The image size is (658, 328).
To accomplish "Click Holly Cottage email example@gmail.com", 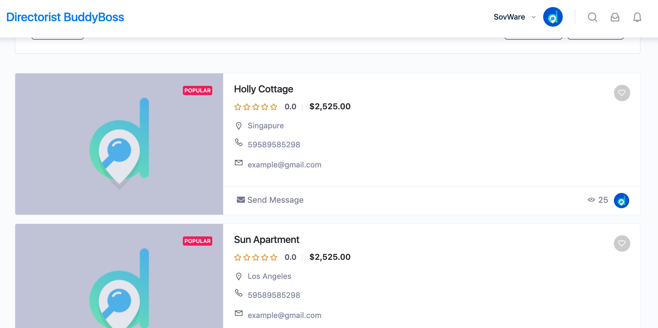I will pyautogui.click(x=284, y=165).
